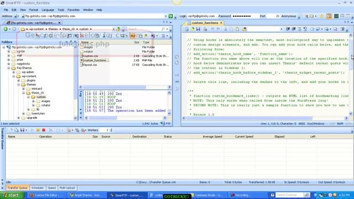This screenshot has height=199, width=354.
Task: Click the New file icon in editor toolbar
Action: click(x=186, y=29)
